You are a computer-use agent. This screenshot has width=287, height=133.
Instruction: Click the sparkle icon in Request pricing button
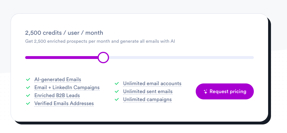tap(205, 92)
